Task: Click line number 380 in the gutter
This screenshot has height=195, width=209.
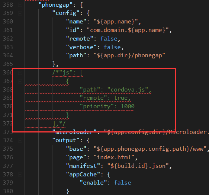Action: (x=8, y=191)
